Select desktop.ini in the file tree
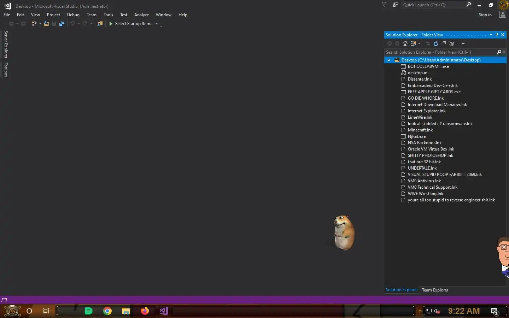This screenshot has height=318, width=509. coord(418,73)
